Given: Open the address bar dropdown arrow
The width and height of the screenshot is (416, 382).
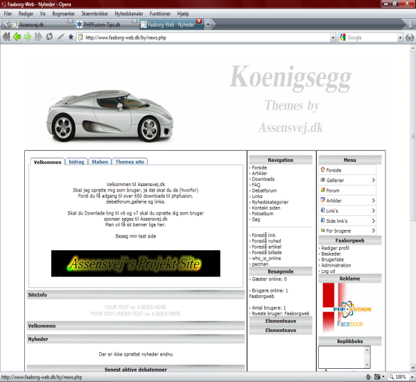Looking at the screenshot, I should pyautogui.click(x=333, y=38).
